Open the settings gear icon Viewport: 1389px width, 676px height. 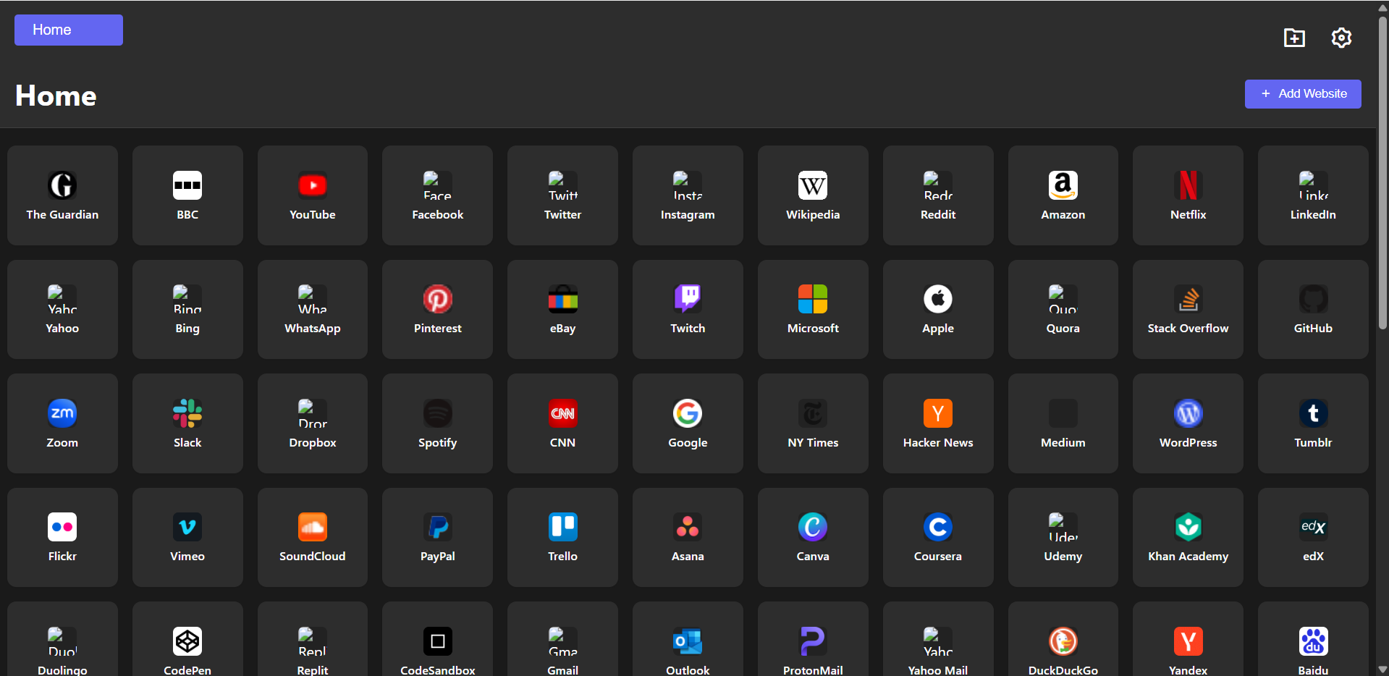pos(1341,38)
